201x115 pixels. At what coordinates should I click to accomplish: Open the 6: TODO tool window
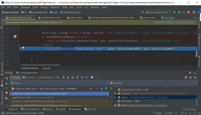[x=90, y=109]
